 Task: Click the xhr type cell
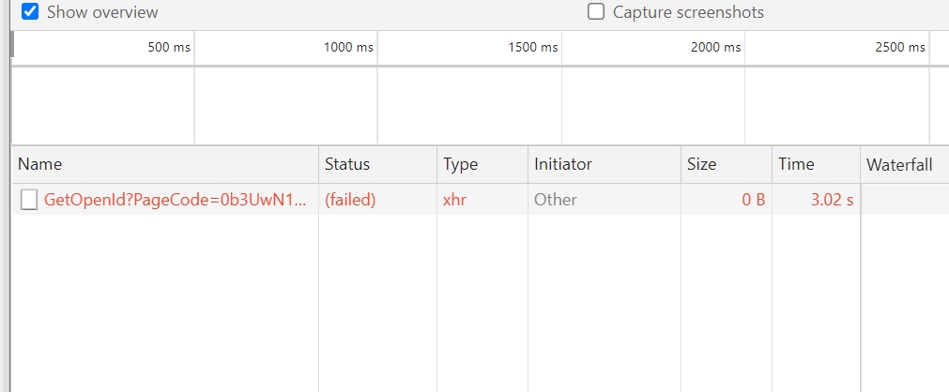click(454, 201)
